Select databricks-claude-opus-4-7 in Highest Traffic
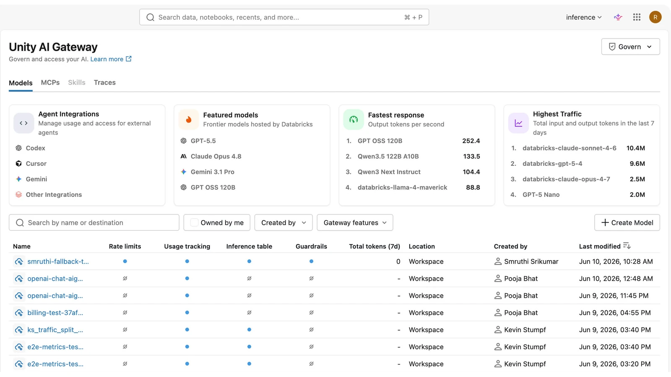Image resolution: width=671 pixels, height=377 pixels. pyautogui.click(x=566, y=179)
